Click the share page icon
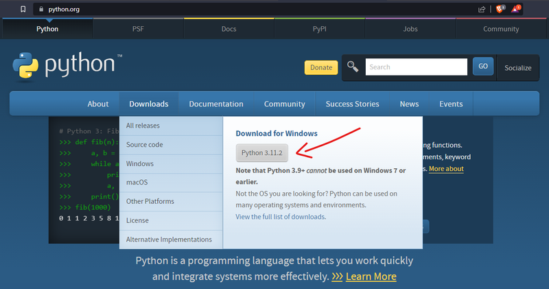The width and height of the screenshot is (549, 289). point(482,10)
